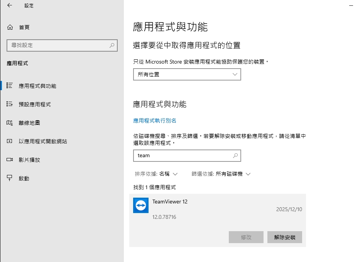
Task: Open the 應用程式執行別名 link
Action: [x=155, y=121]
